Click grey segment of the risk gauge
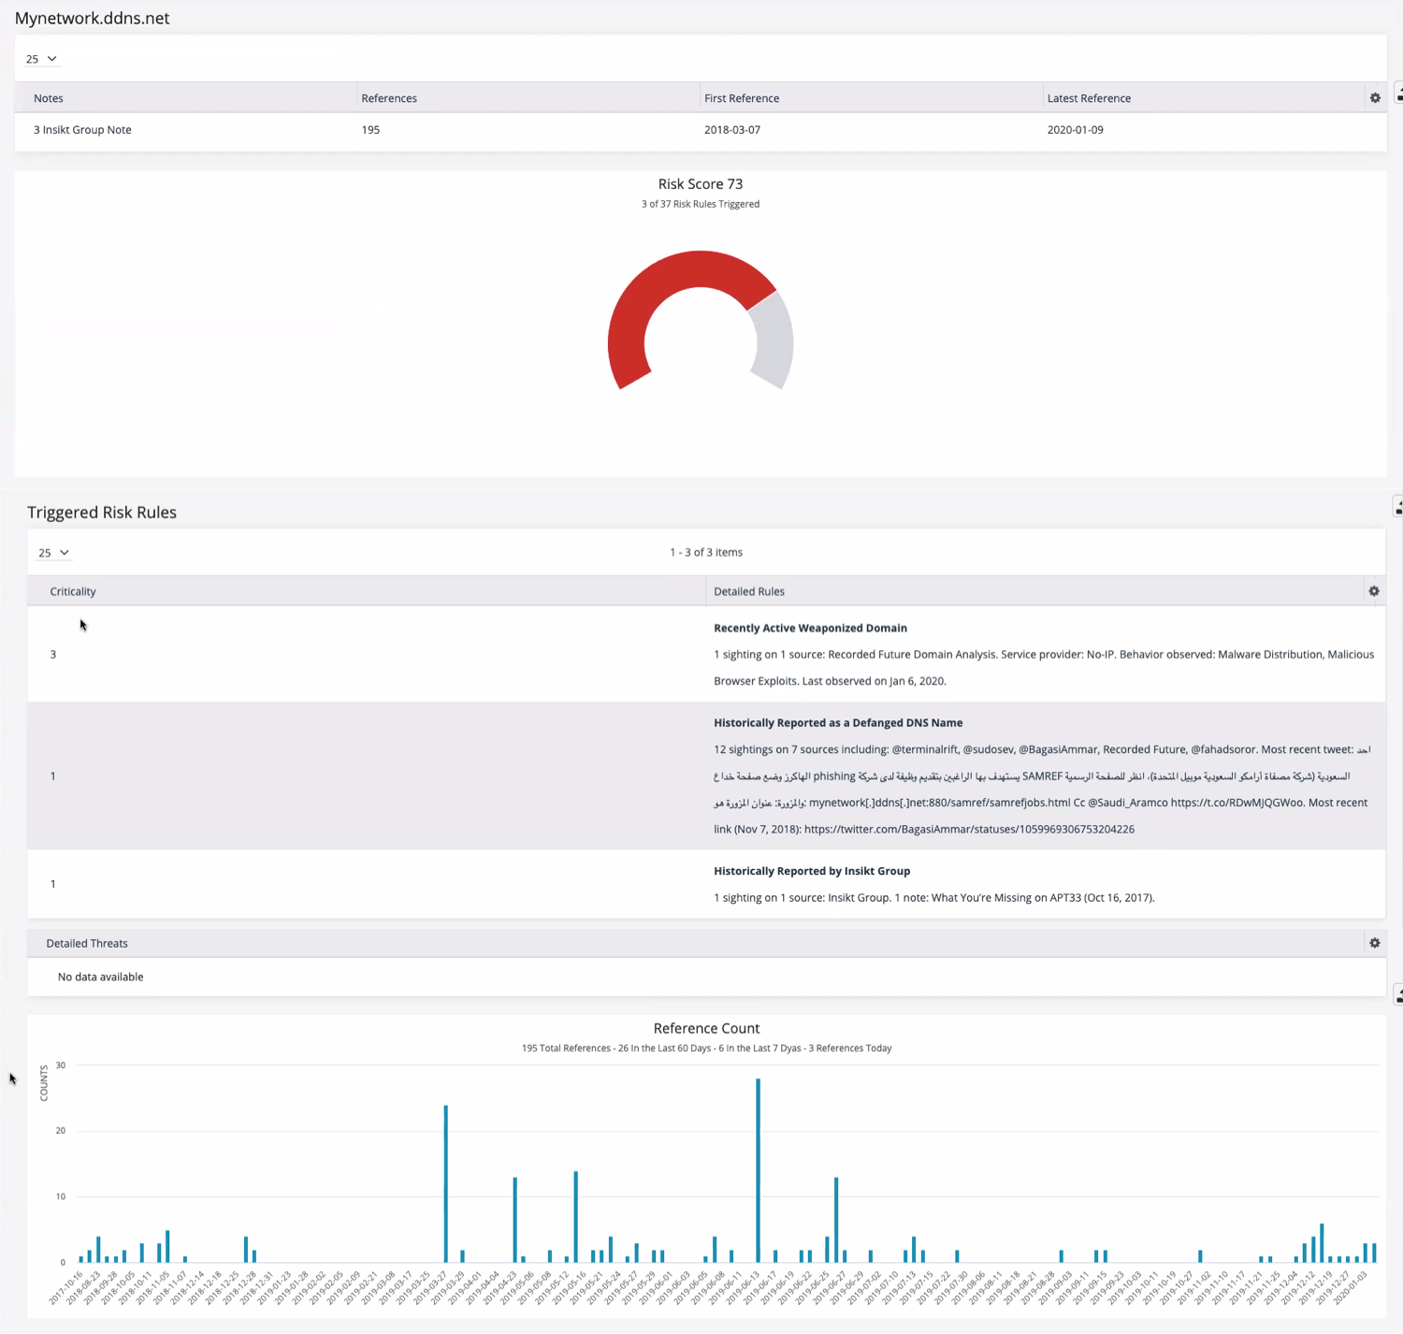The image size is (1403, 1334). click(x=774, y=341)
